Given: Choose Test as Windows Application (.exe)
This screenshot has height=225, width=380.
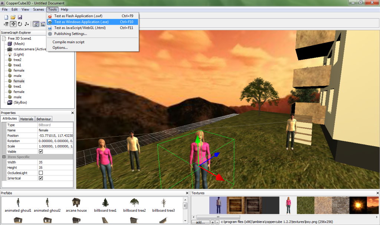Looking at the screenshot, I should [x=93, y=22].
